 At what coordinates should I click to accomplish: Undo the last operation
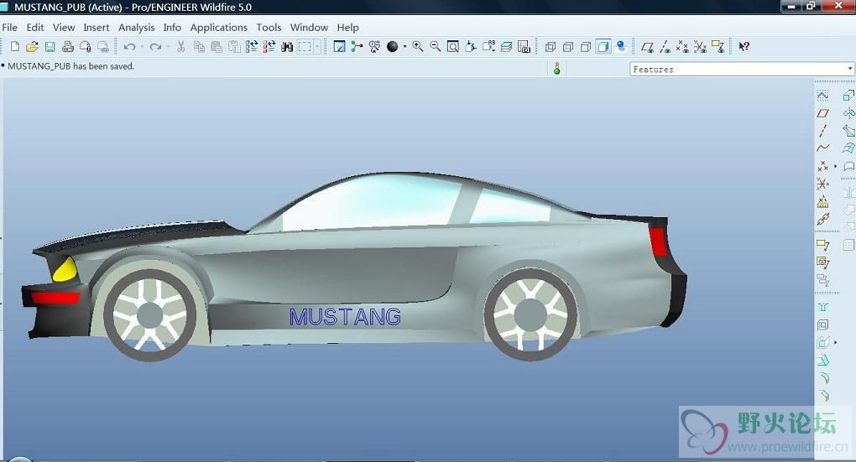pyautogui.click(x=129, y=47)
